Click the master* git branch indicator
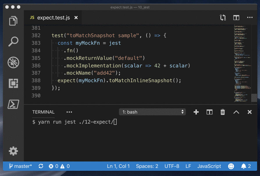Viewport: 260px width, 176px height. point(20,166)
